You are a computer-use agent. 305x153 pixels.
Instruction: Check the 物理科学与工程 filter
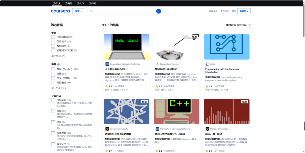tap(53, 50)
